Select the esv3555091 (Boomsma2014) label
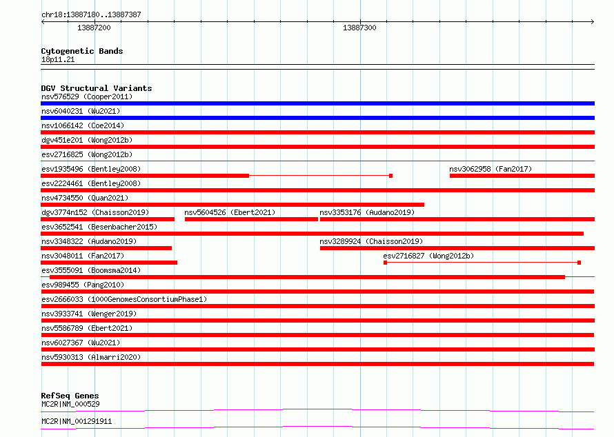 91,270
